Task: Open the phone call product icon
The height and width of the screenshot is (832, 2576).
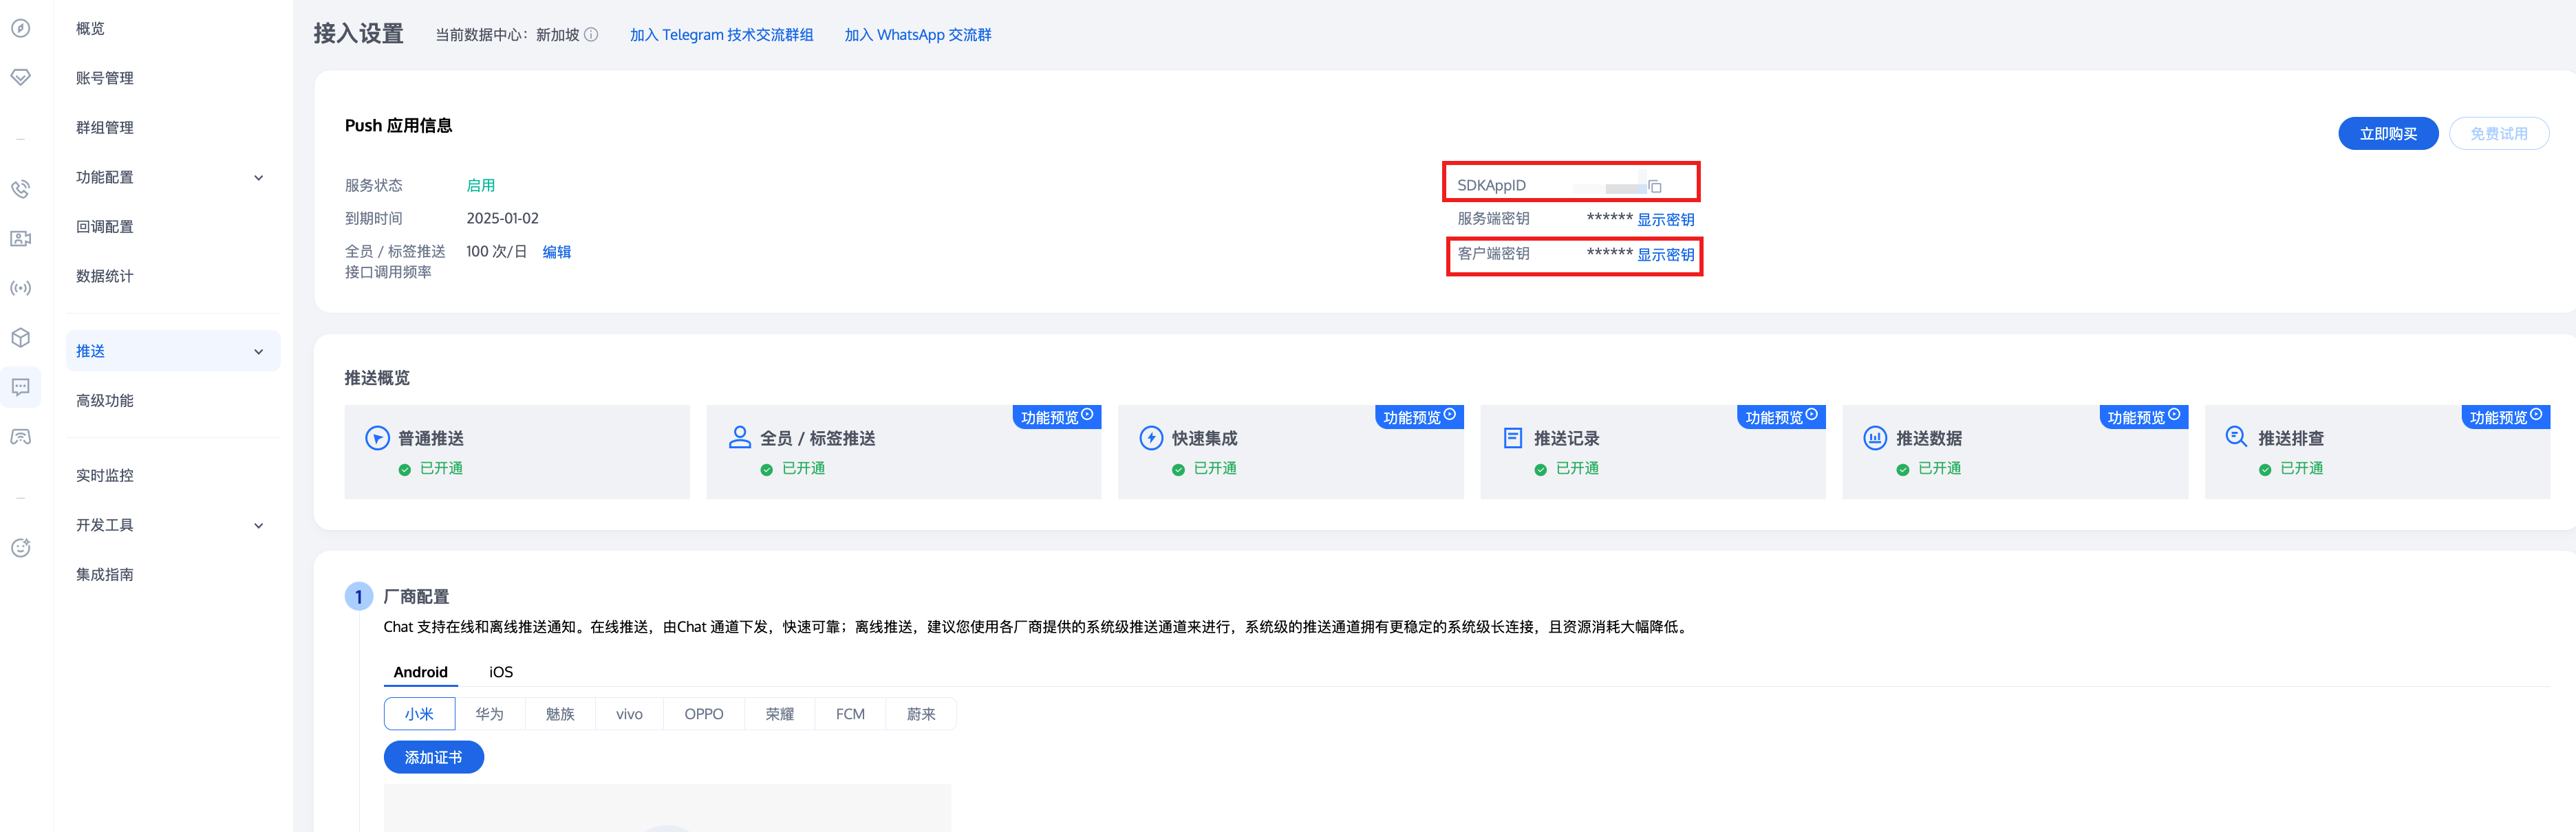Action: tap(20, 189)
